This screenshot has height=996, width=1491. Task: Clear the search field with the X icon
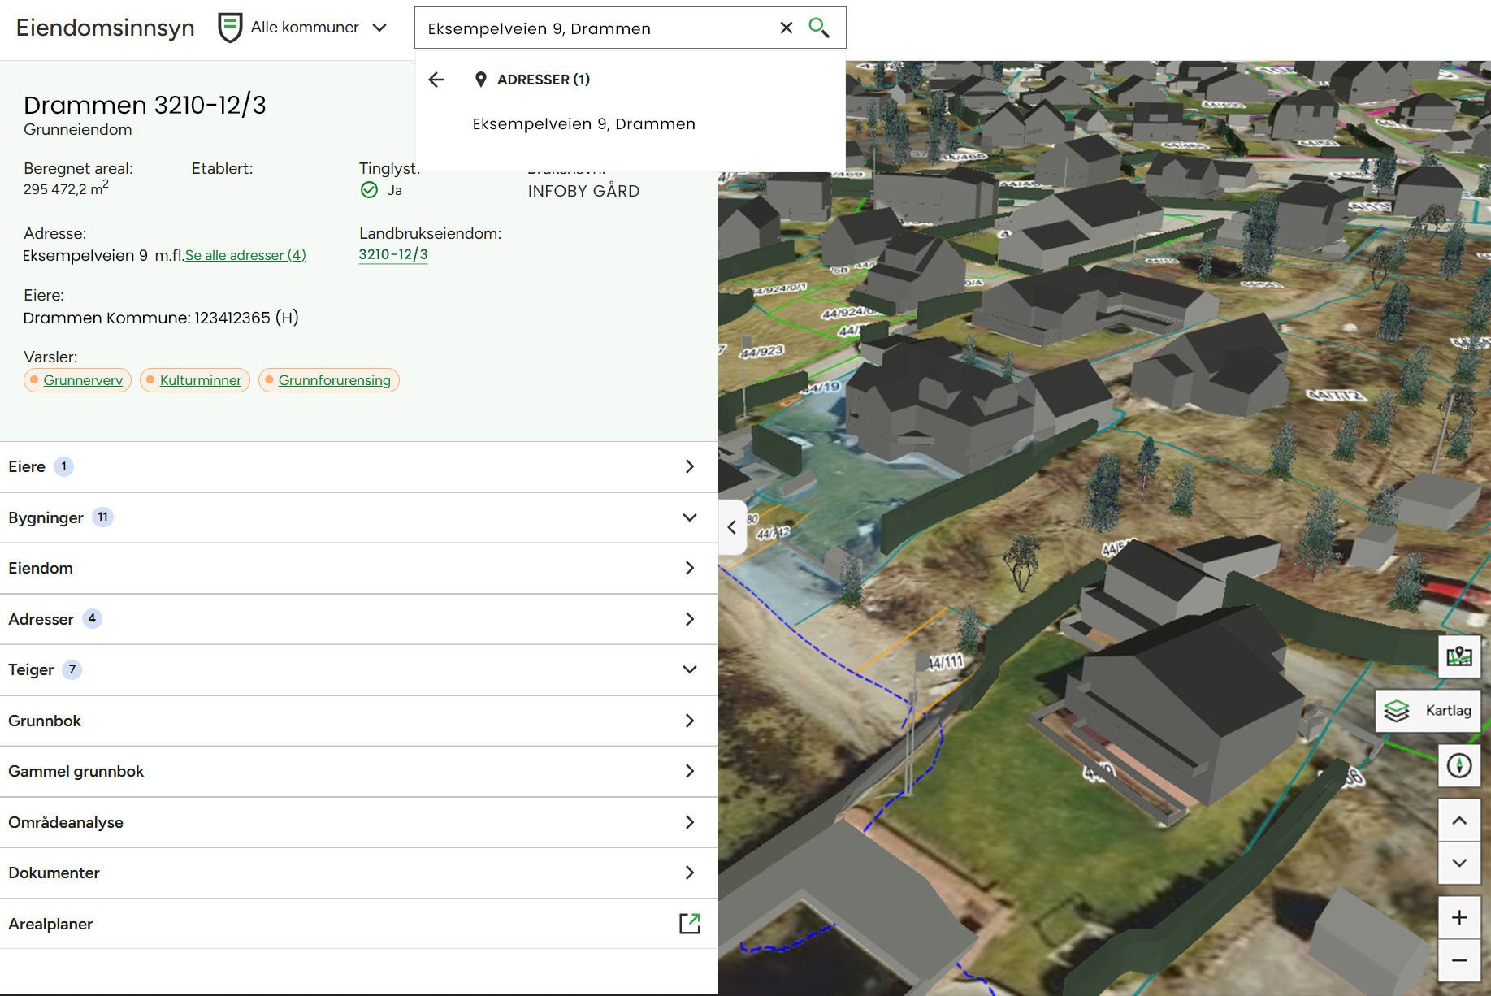point(786,28)
